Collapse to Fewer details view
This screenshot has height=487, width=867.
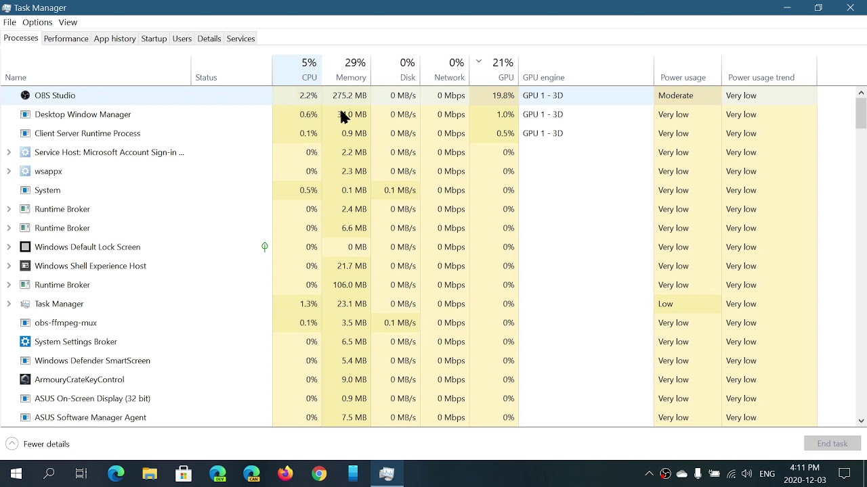pyautogui.click(x=39, y=444)
